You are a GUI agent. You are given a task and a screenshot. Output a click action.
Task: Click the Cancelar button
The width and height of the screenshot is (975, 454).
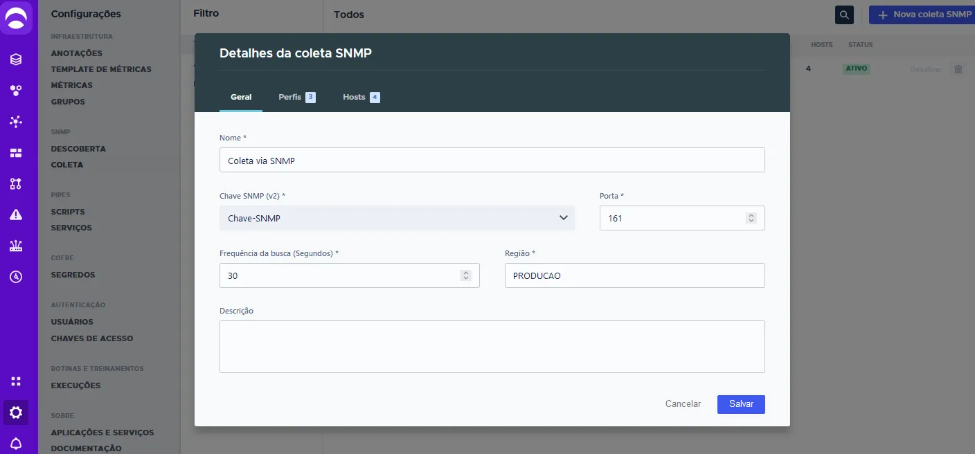[683, 404]
